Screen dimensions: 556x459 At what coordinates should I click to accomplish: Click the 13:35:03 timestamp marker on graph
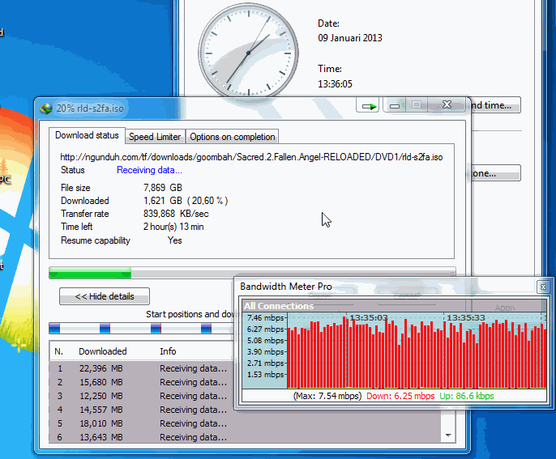pyautogui.click(x=369, y=317)
